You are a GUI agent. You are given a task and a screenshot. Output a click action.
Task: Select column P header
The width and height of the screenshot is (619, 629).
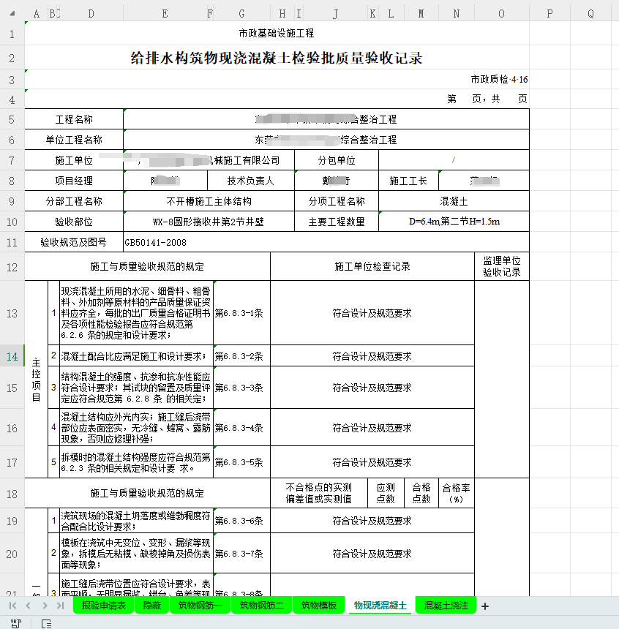point(550,14)
